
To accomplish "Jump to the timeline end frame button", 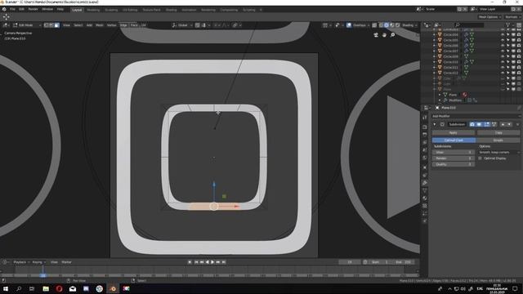I will (224, 262).
